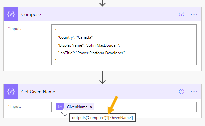Click the Compose action title
The height and width of the screenshot is (126, 205).
coord(31,14)
